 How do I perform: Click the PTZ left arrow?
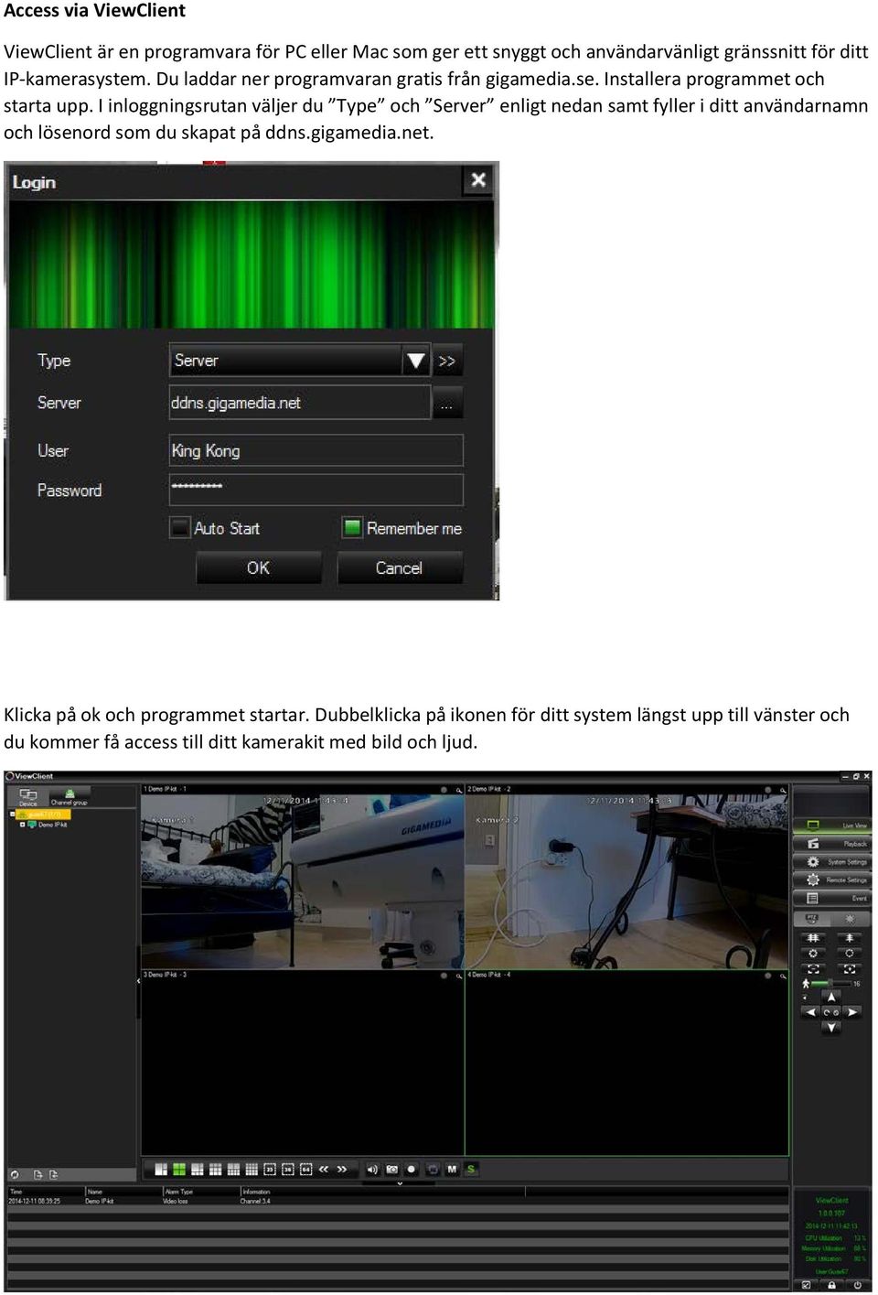810,1012
